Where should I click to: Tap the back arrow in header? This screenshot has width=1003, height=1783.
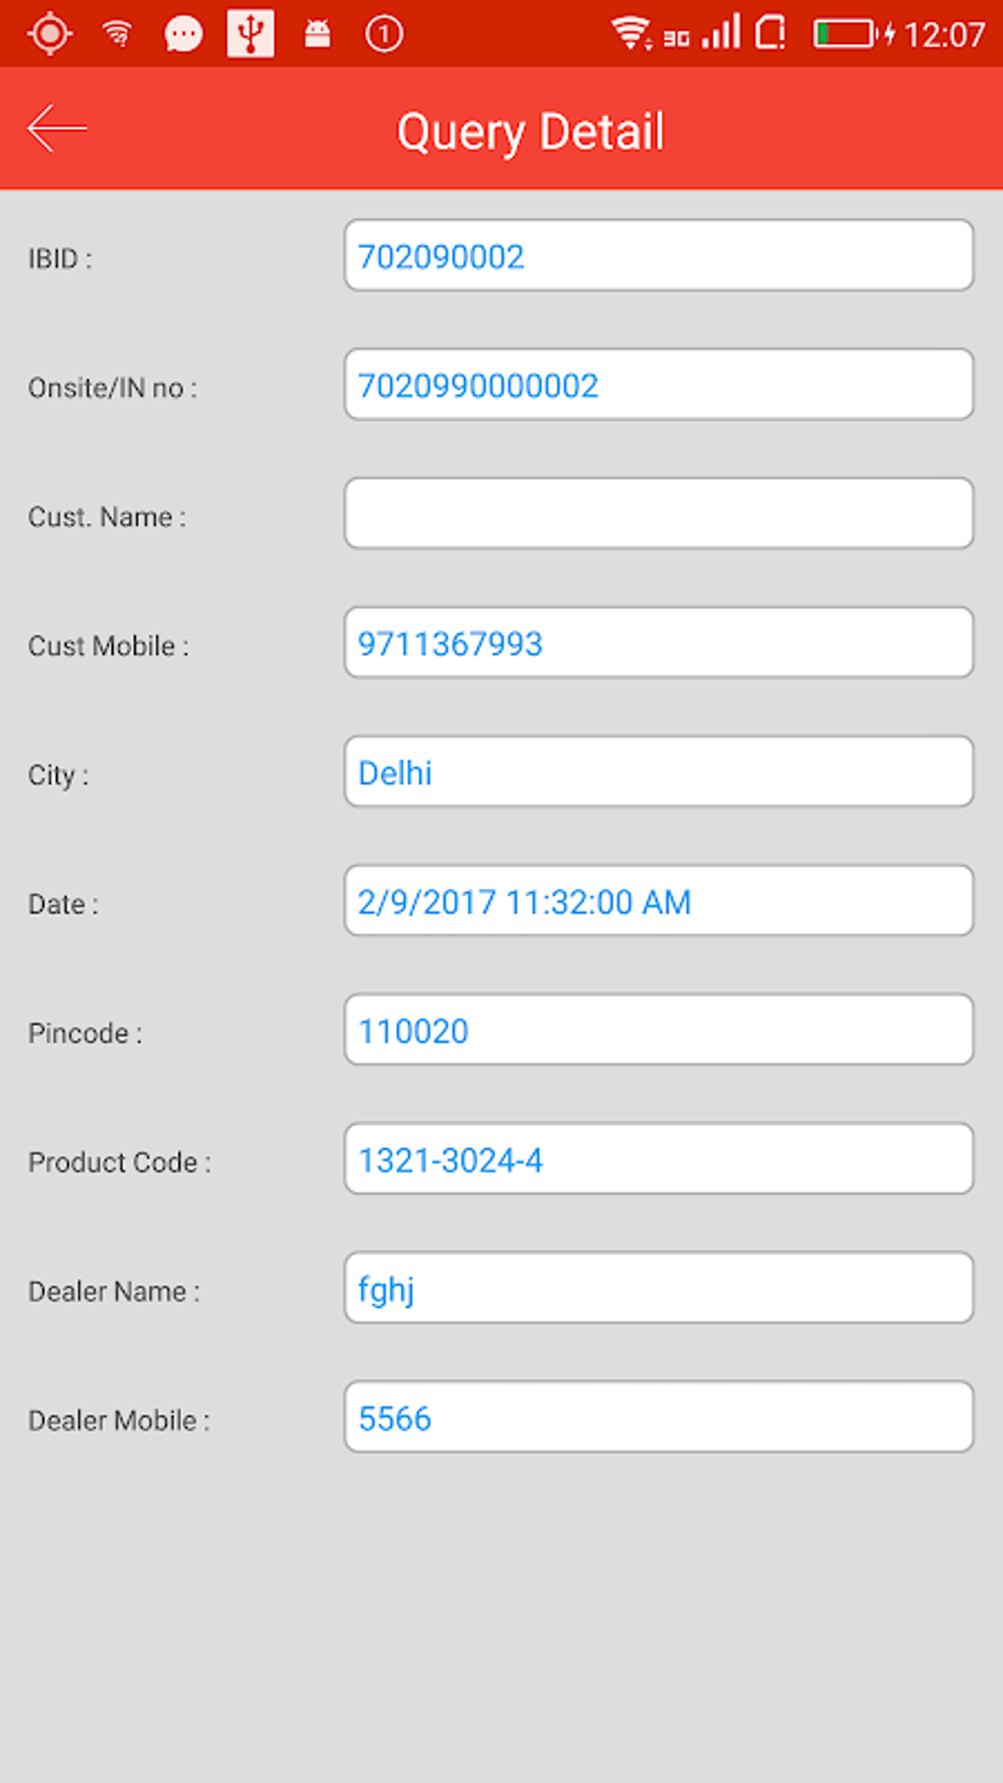(x=57, y=129)
